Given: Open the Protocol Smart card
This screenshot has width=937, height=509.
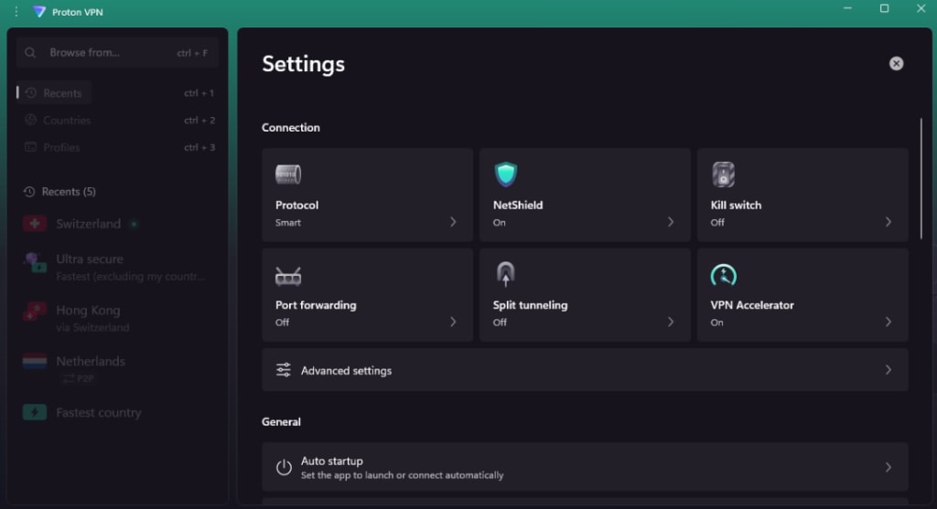Looking at the screenshot, I should (x=367, y=196).
